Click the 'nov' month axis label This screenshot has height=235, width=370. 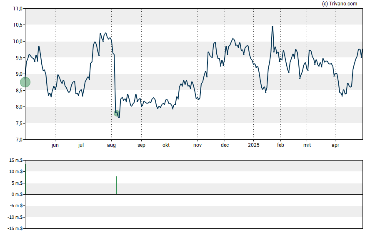click(197, 145)
